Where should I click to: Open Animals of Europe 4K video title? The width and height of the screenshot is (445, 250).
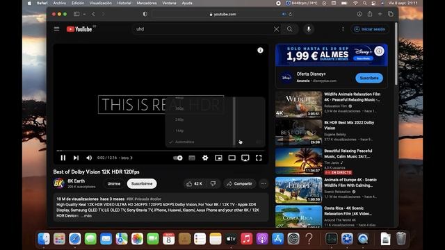click(350, 183)
